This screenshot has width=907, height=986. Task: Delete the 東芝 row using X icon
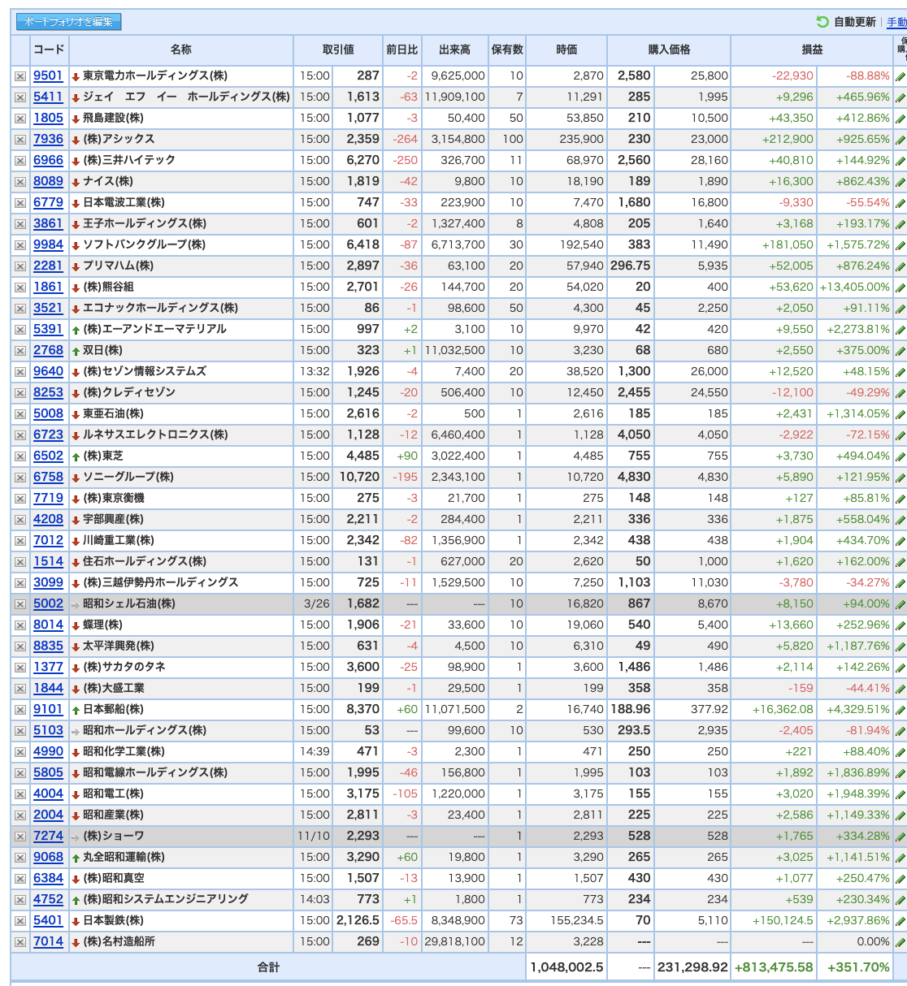click(20, 456)
